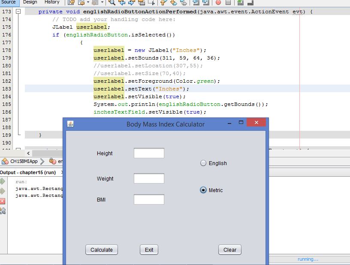Select the English radio button
This screenshot has width=350, height=265.
[x=202, y=163]
